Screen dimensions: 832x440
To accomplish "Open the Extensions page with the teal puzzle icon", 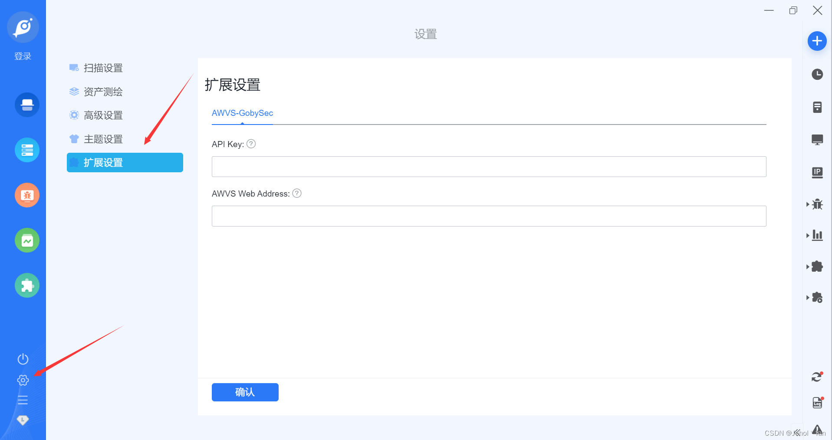I will pyautogui.click(x=27, y=286).
